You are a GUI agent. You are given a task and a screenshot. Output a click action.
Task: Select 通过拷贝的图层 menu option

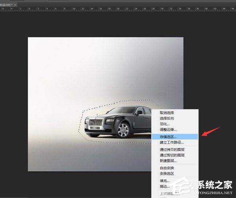[172, 150]
